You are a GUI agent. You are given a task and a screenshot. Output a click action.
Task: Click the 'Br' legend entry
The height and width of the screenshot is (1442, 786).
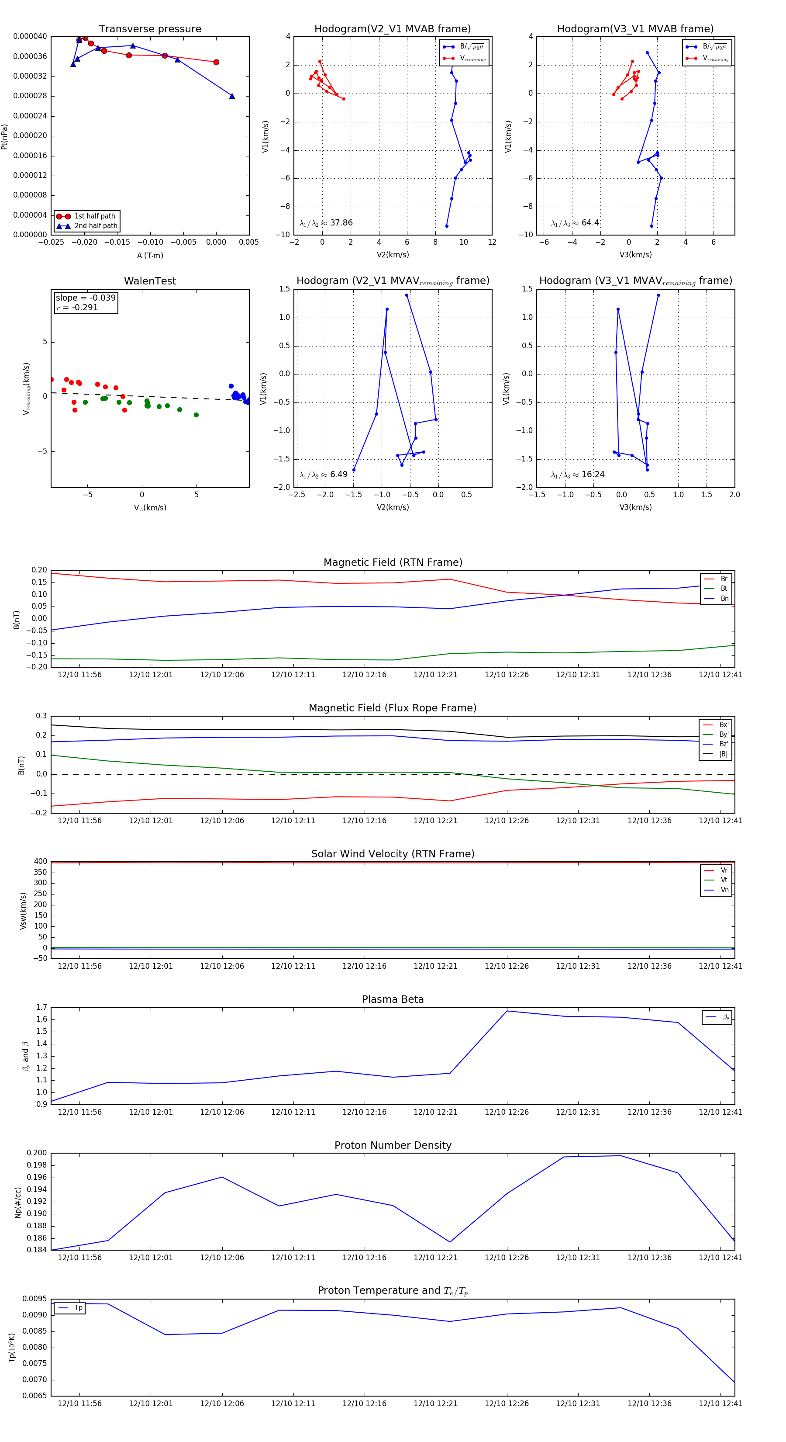716,579
